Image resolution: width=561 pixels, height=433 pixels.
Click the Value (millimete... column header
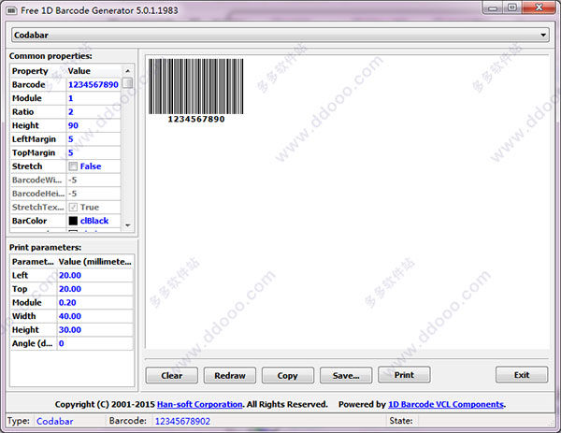click(95, 262)
